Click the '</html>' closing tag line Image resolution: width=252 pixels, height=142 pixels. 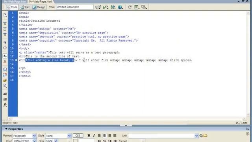(x=25, y=76)
